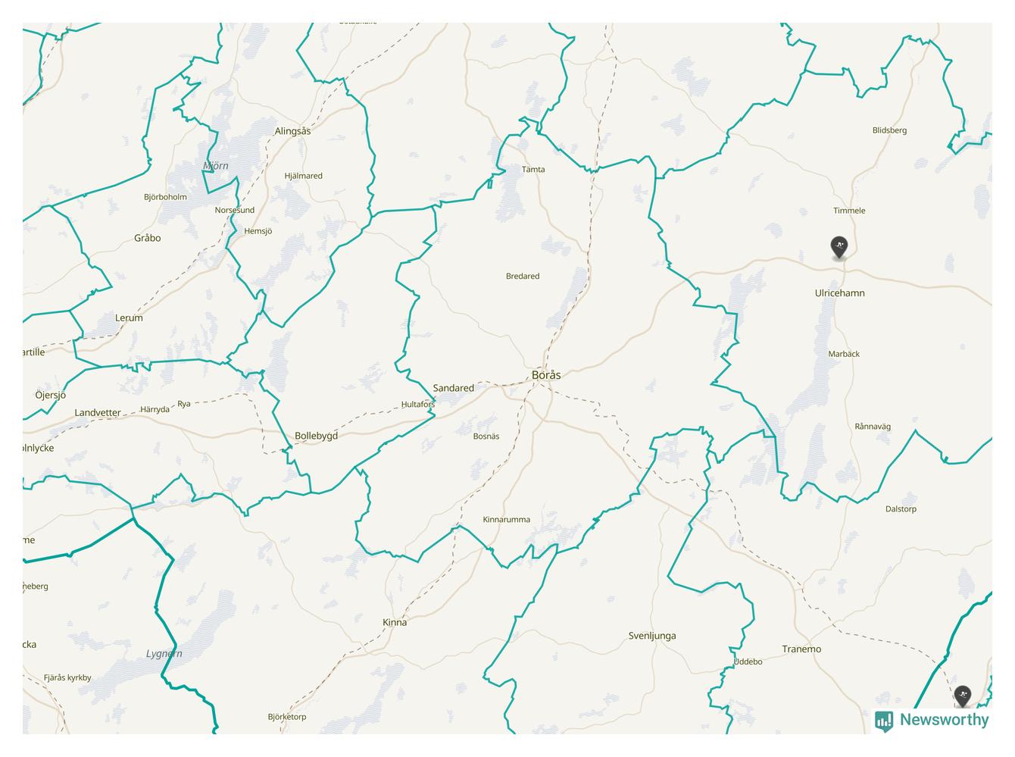Click the Tranemo town label
The image size is (1015, 757).
pyautogui.click(x=801, y=649)
